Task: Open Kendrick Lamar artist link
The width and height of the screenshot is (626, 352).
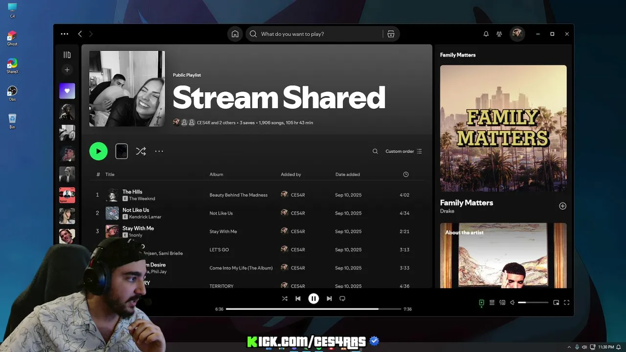Action: coord(145,217)
